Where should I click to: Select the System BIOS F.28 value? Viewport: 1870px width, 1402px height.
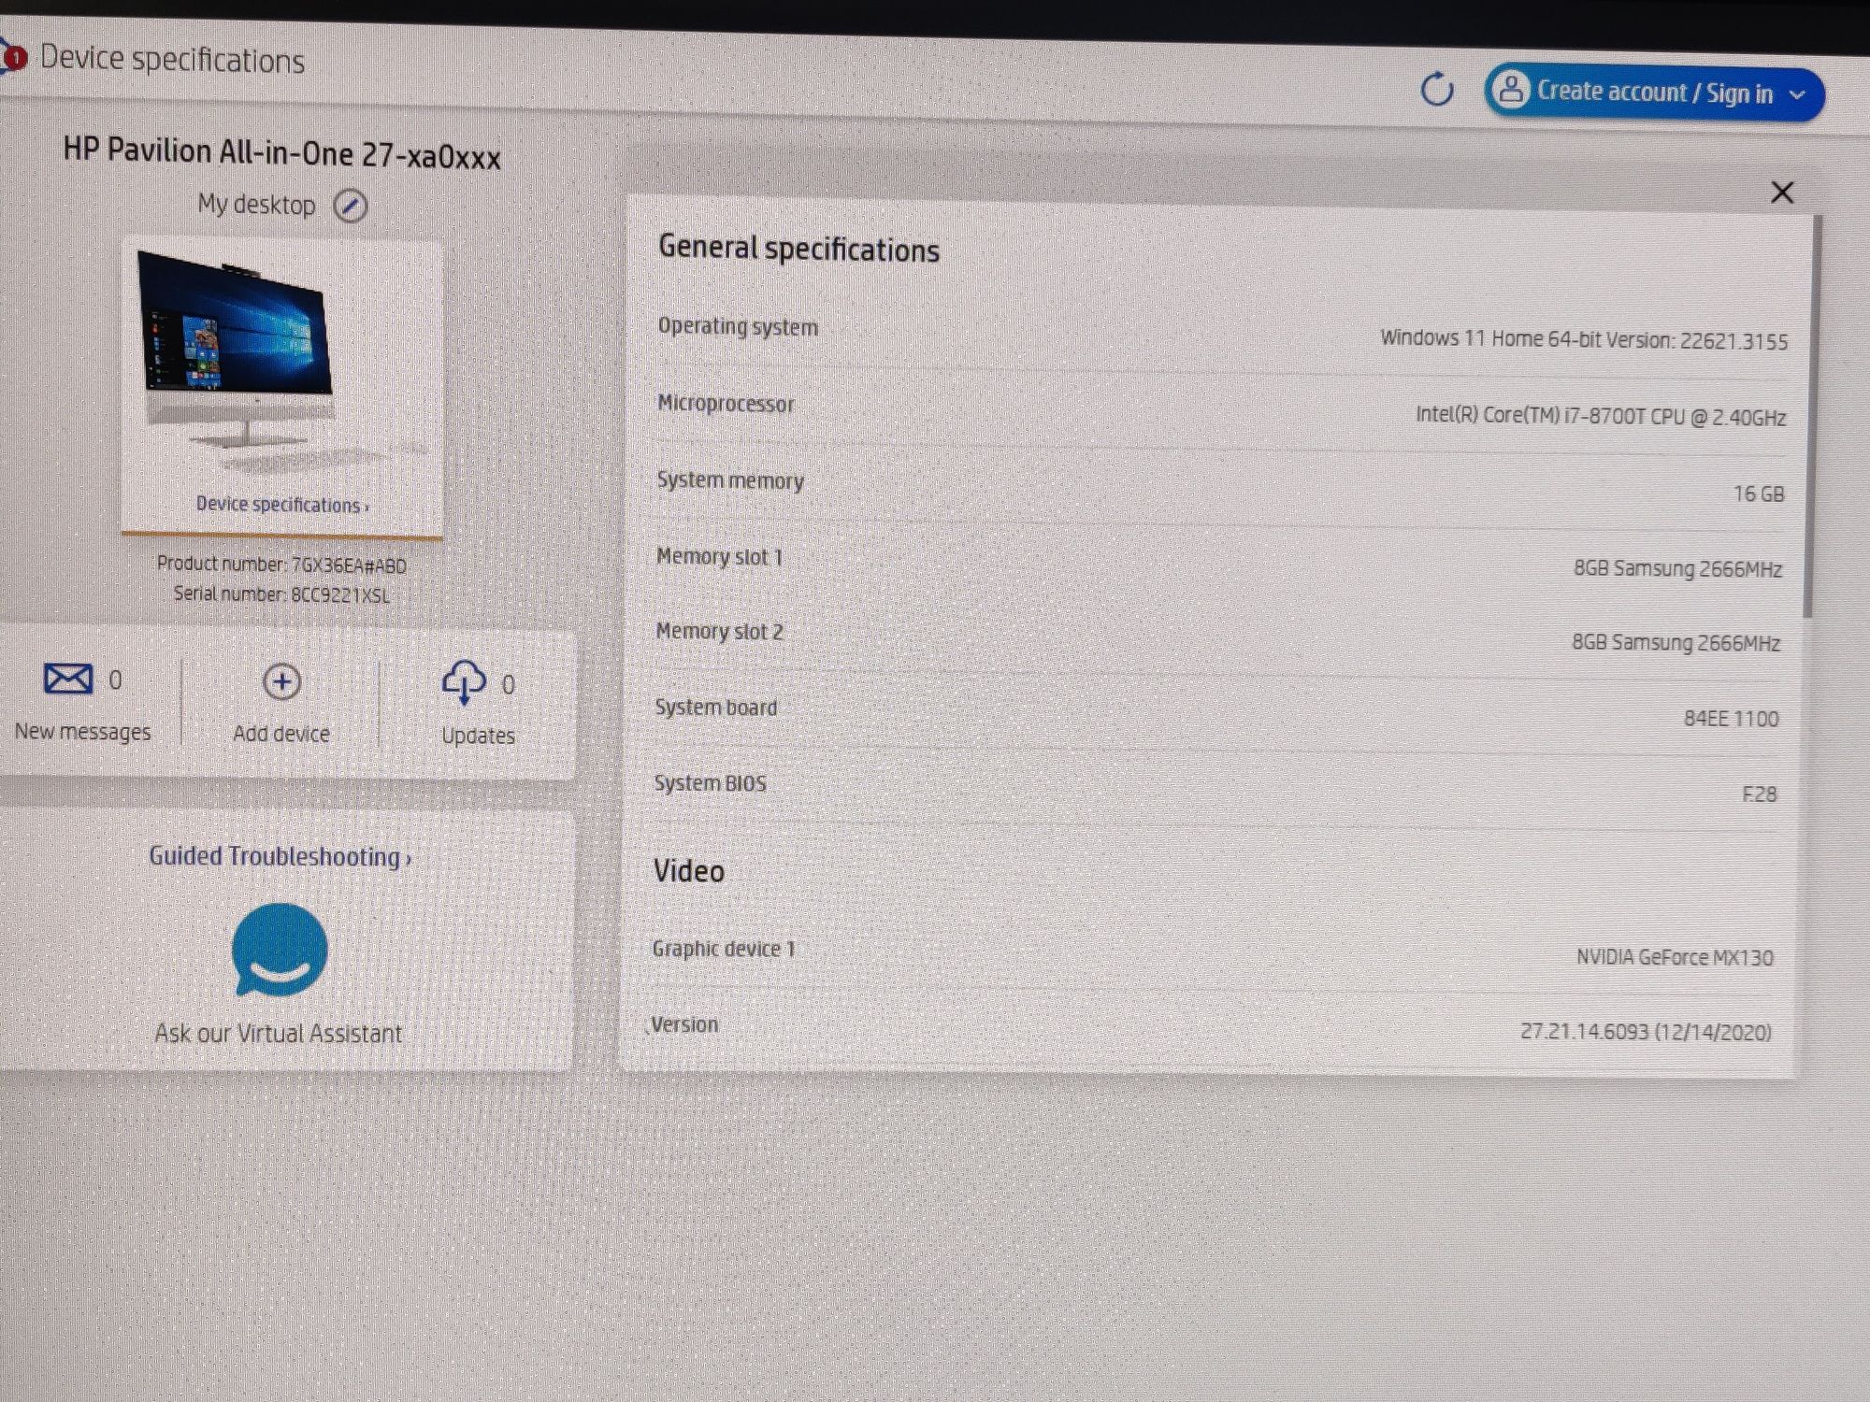coord(1759,794)
